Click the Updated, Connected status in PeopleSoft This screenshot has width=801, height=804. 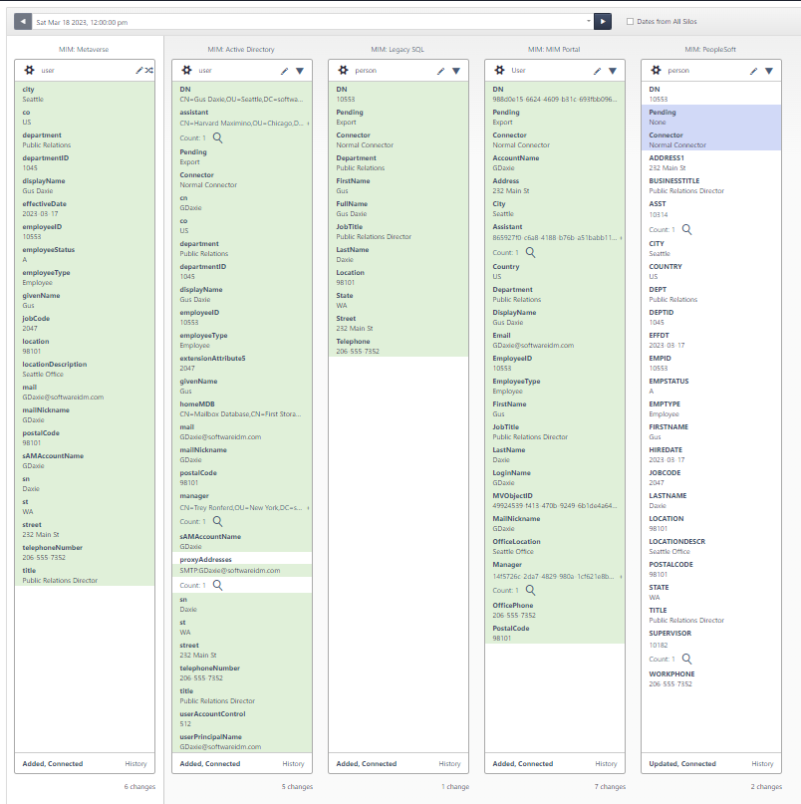click(x=682, y=763)
